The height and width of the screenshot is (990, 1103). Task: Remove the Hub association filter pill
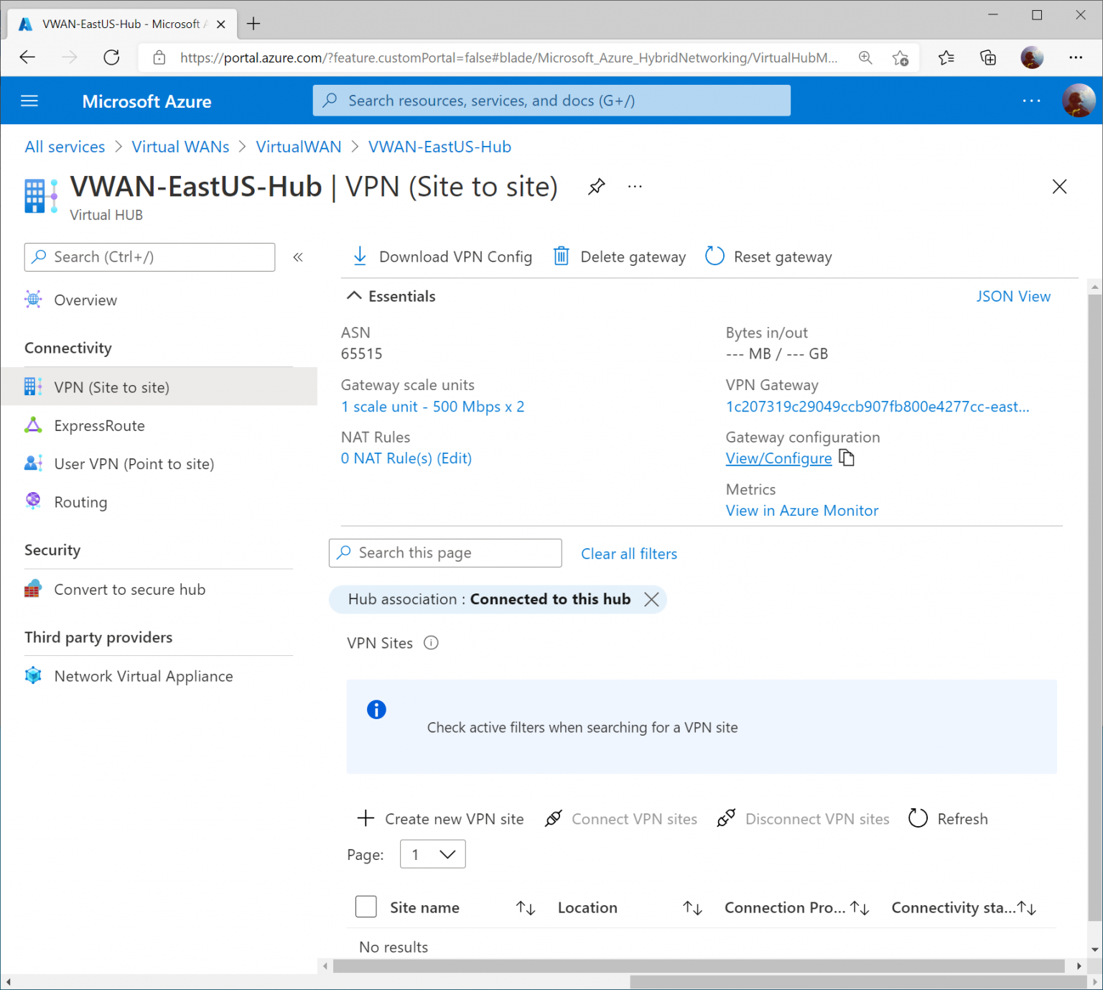[x=651, y=599]
